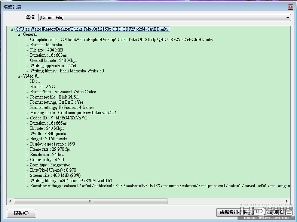Select Format profile : High@L5.1 row
Viewport: 297px width, 222px height.
pyautogui.click(x=55, y=97)
